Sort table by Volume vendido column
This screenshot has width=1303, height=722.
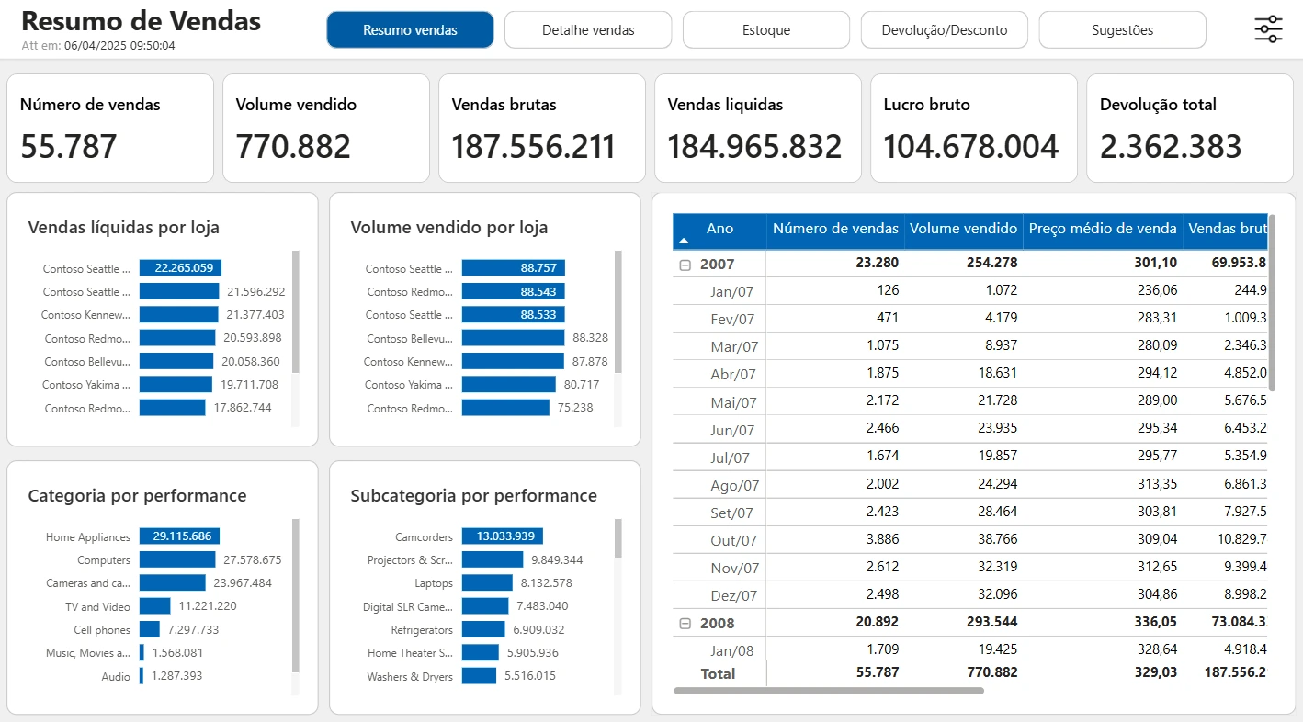[x=964, y=229]
